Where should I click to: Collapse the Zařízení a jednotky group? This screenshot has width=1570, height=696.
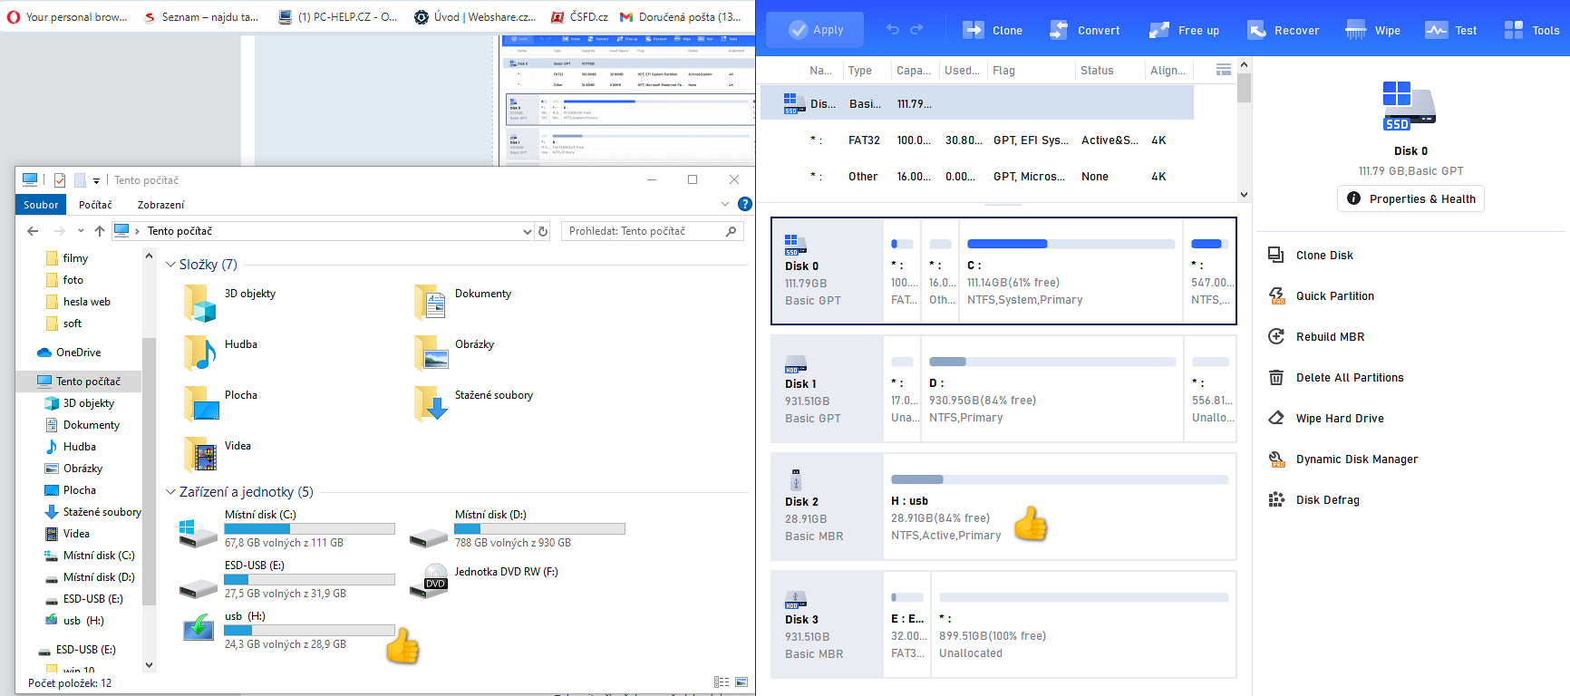click(x=170, y=492)
